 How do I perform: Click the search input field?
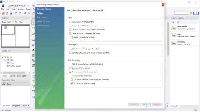click(x=182, y=13)
